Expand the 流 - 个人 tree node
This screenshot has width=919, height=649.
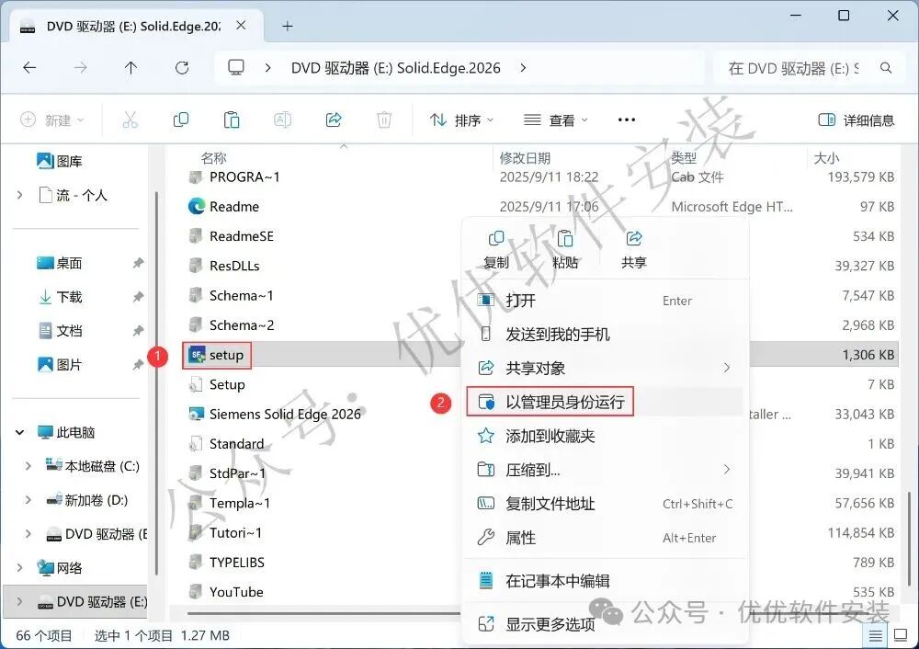pos(20,195)
